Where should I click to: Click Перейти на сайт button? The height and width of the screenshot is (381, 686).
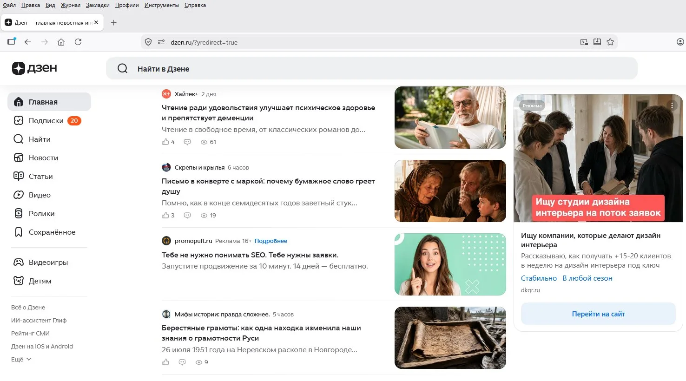[598, 314]
